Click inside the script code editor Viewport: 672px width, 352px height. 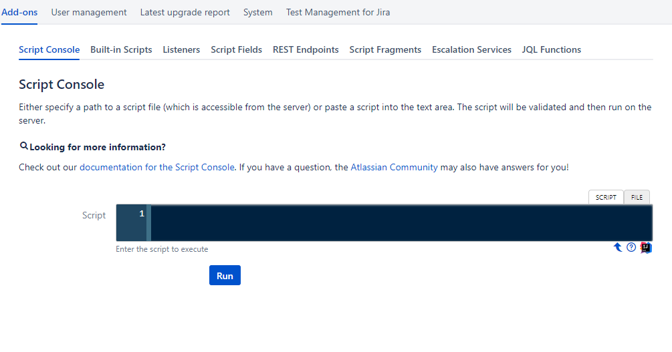401,222
